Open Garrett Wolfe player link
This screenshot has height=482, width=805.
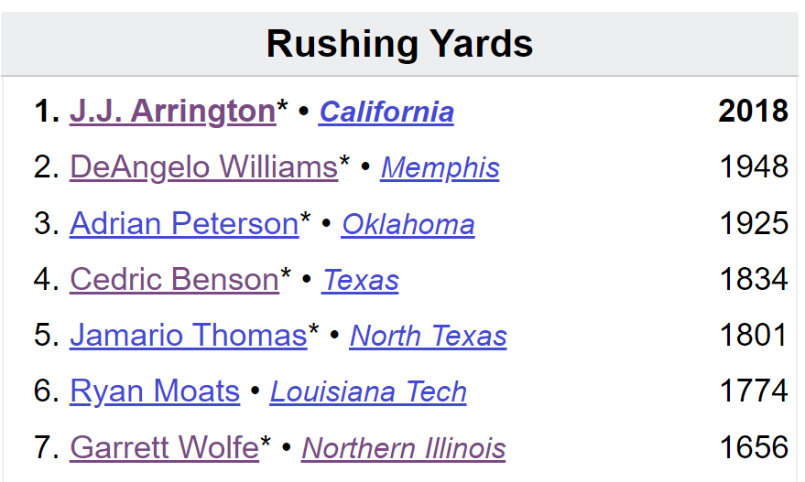pos(164,447)
